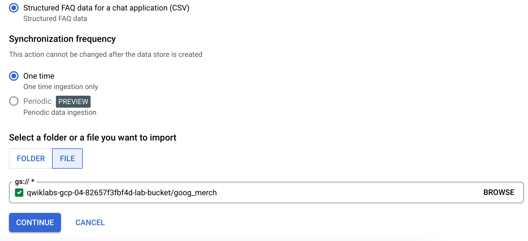The width and height of the screenshot is (528, 241).
Task: Cancel the data store import
Action: [x=90, y=222]
